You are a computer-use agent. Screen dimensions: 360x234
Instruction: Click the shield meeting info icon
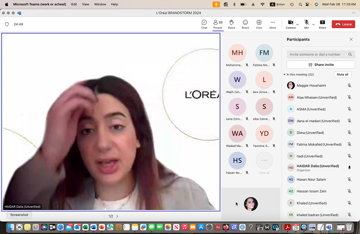(x=7, y=24)
